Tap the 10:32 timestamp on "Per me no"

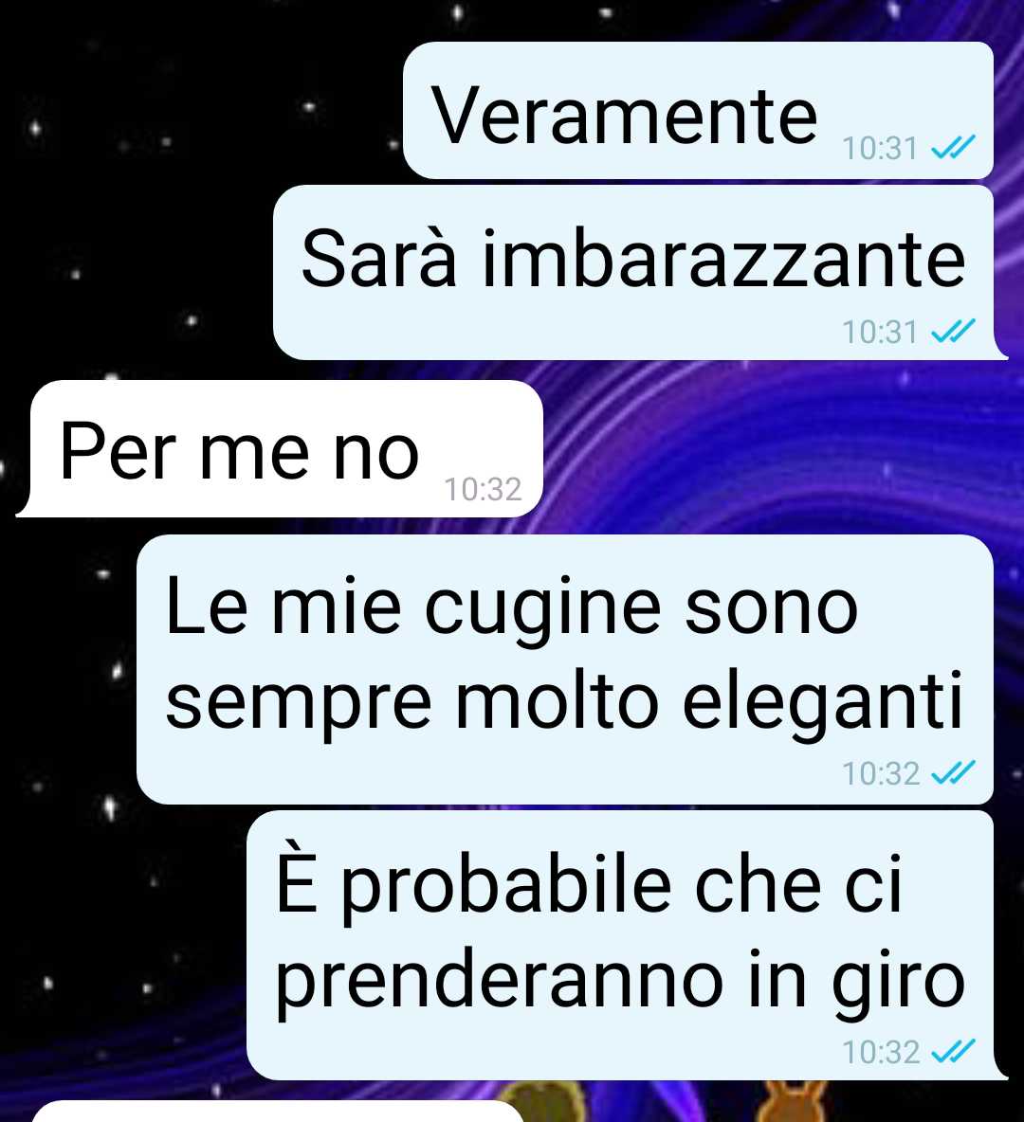[483, 489]
